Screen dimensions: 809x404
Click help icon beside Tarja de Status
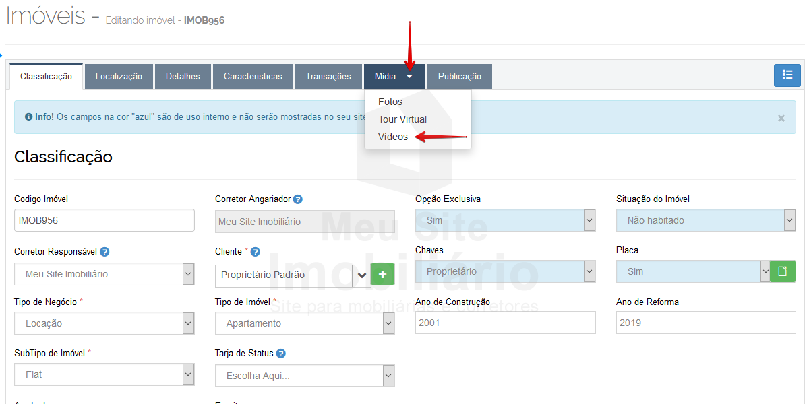pyautogui.click(x=280, y=353)
